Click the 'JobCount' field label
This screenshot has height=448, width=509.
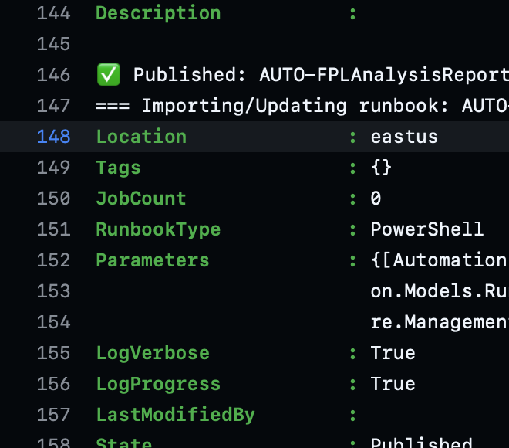(141, 199)
